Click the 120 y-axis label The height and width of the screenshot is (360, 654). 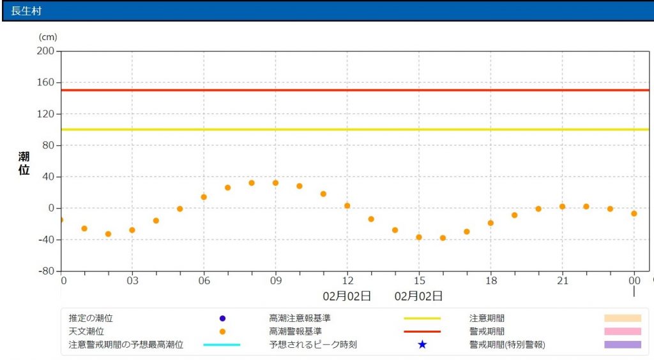tap(45, 114)
